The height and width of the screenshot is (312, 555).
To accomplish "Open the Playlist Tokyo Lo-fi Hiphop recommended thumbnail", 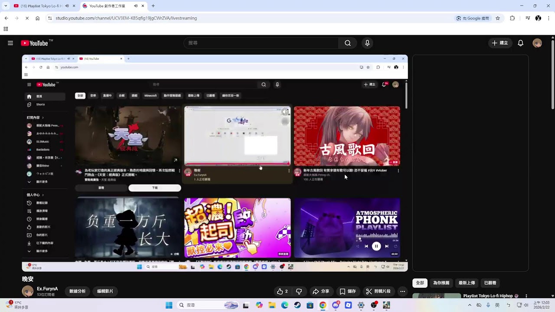I will click(437, 296).
